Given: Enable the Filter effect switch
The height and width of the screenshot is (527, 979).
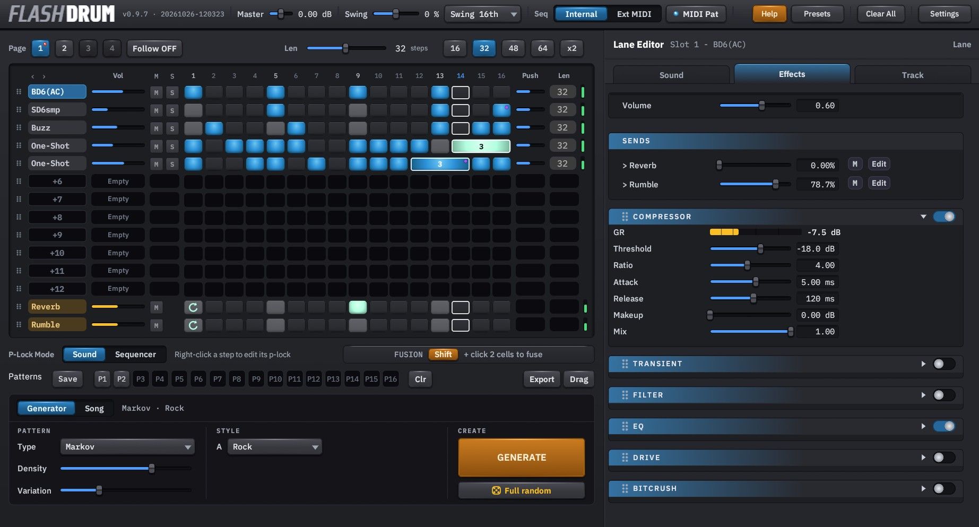Looking at the screenshot, I should tap(944, 395).
